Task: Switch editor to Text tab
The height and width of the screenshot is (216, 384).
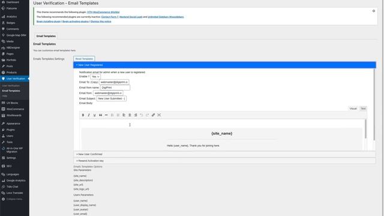Action: click(363, 109)
